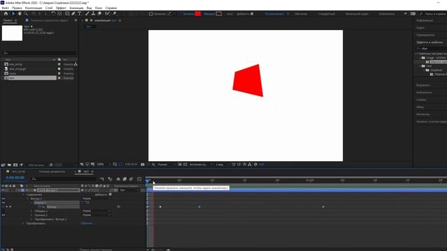Click the red Заливка fill color swatch

click(x=198, y=14)
